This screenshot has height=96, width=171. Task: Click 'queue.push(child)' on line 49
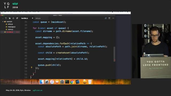pyautogui.click(x=49, y=65)
